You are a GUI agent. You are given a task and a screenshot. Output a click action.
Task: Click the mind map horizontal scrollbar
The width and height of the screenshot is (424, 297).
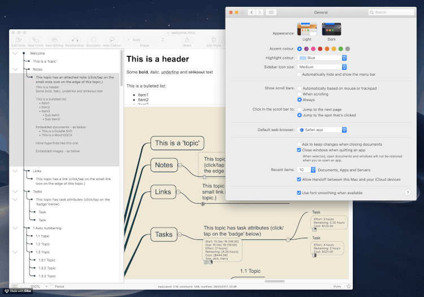274,281
